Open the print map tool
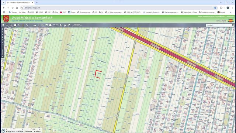The image size is (236, 133). pyautogui.click(x=46, y=25)
